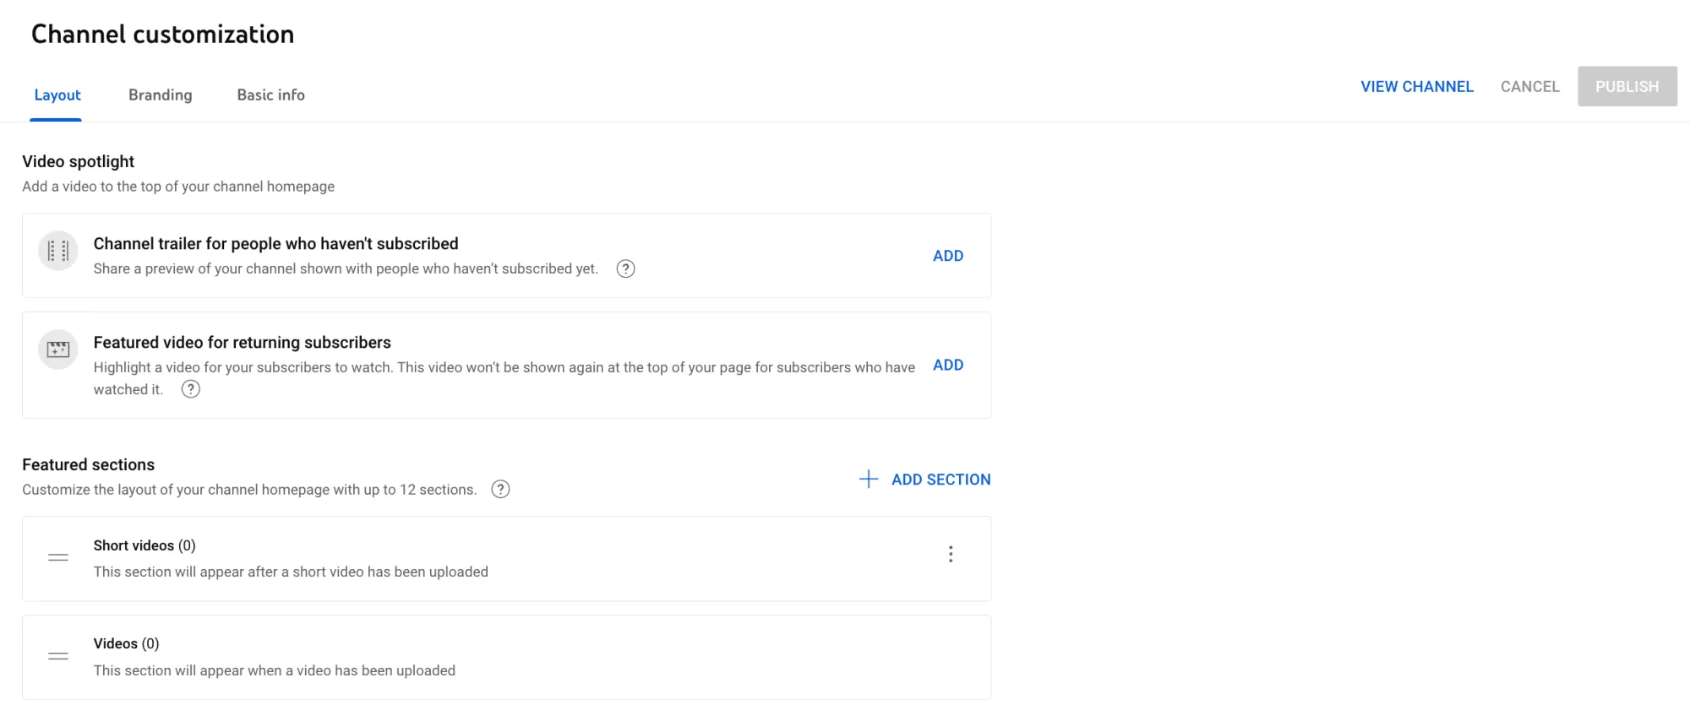This screenshot has height=721, width=1690.
Task: Open help for featured video description
Action: 191,389
